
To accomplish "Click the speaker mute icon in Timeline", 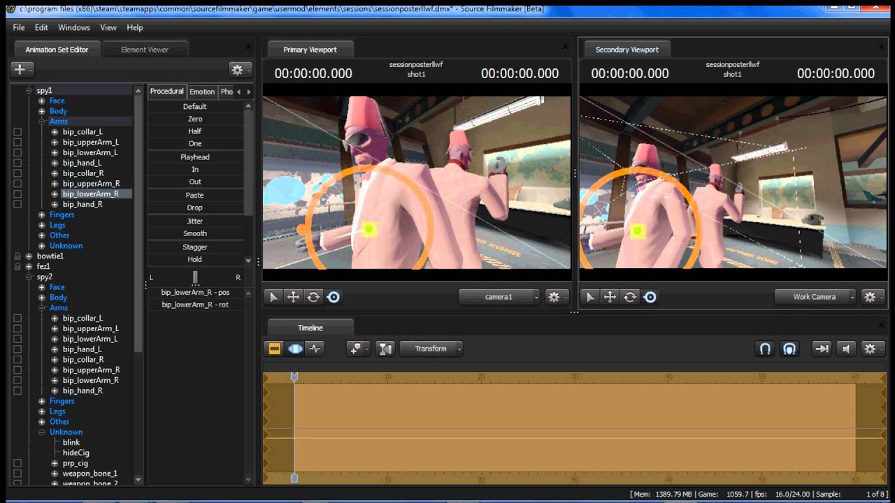I will [846, 349].
